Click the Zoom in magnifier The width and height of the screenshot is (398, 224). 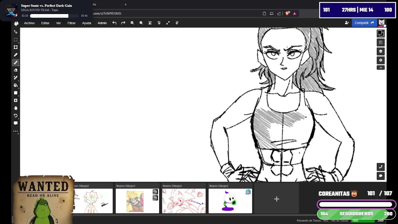pos(132,23)
